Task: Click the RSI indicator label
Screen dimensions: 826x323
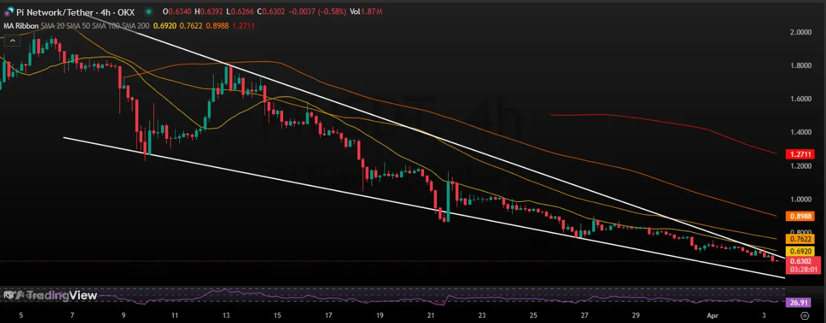Action: point(9,294)
